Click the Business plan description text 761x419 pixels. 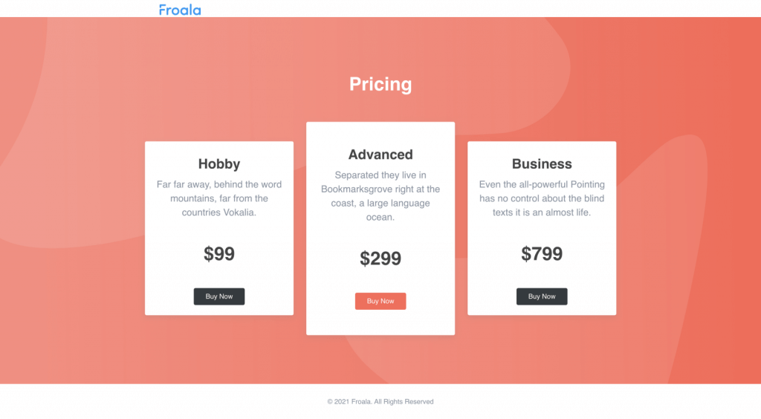click(x=542, y=198)
